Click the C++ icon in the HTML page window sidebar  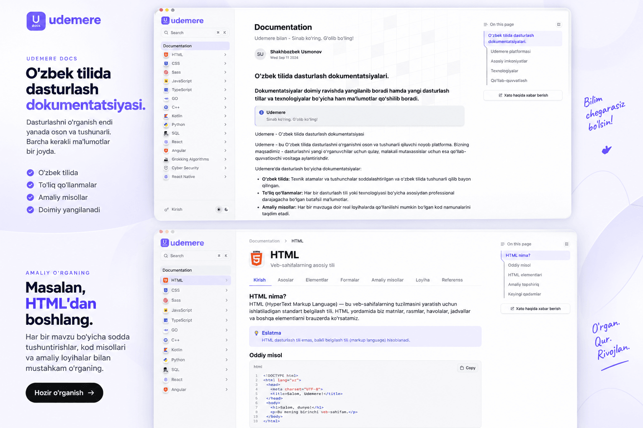166,340
